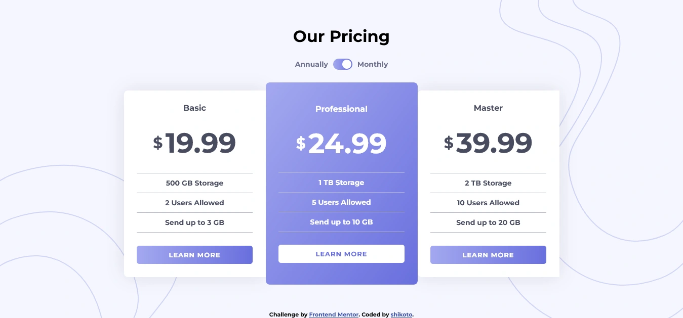This screenshot has width=683, height=318.
Task: Click the $24.99 price
Action: point(341,144)
